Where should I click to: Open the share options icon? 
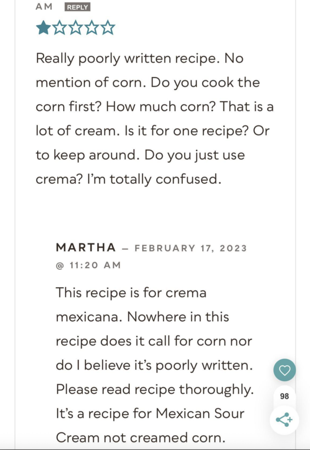(284, 420)
